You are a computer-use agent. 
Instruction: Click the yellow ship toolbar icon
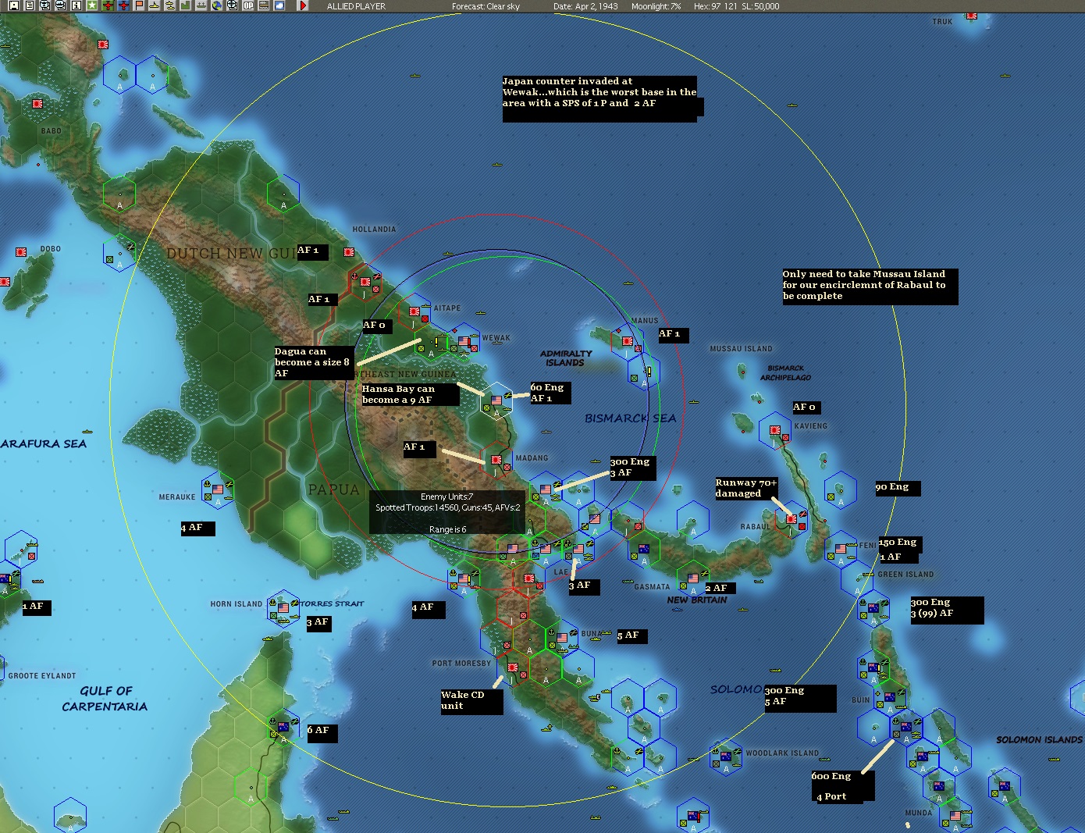[x=155, y=5]
